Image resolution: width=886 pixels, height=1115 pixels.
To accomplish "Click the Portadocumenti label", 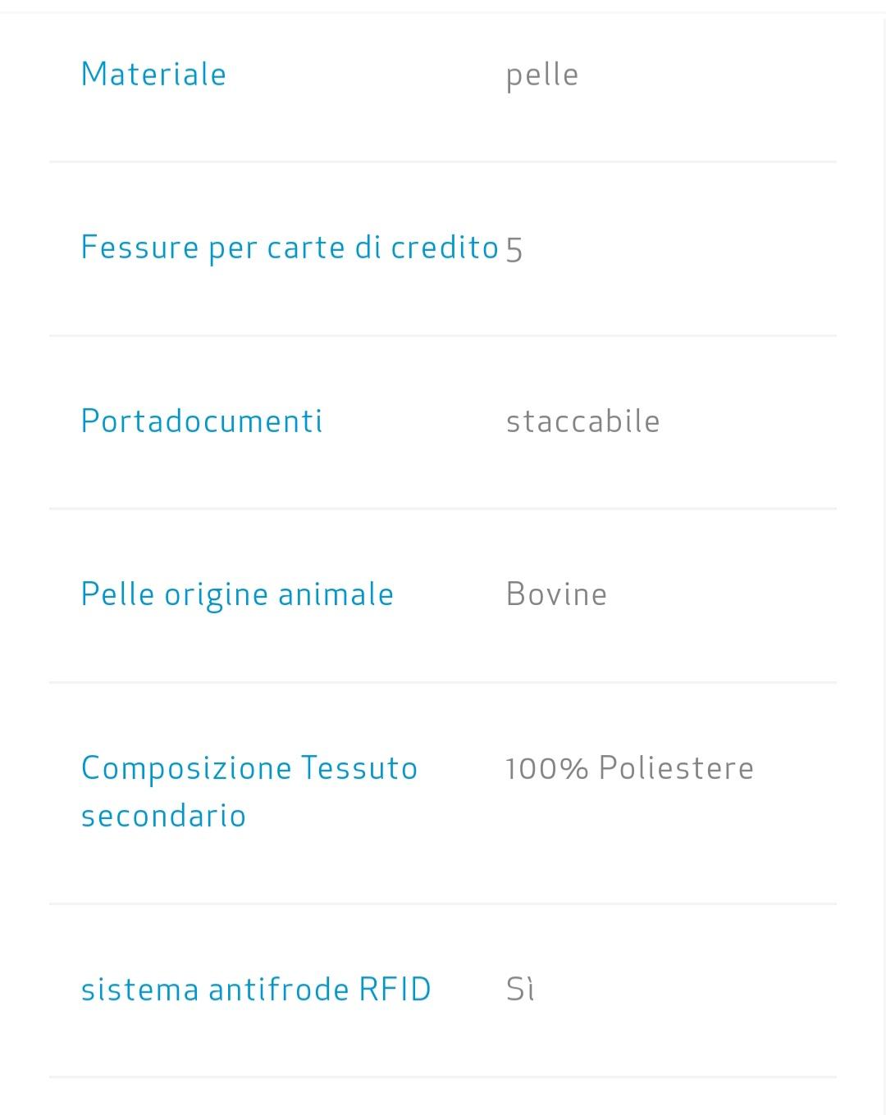I will coord(202,421).
